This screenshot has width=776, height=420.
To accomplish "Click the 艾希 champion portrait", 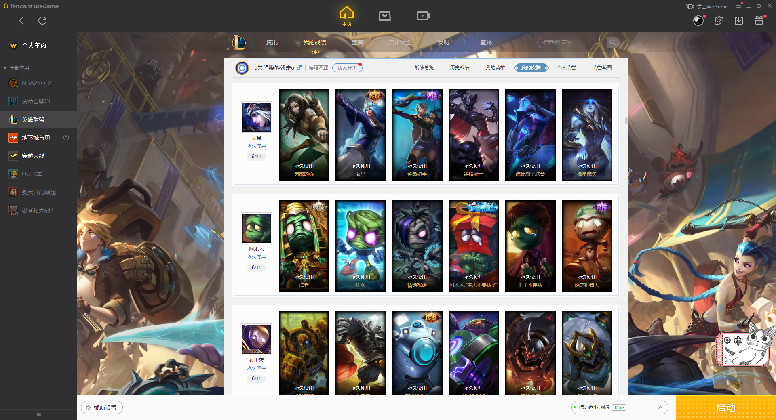I will [x=257, y=117].
